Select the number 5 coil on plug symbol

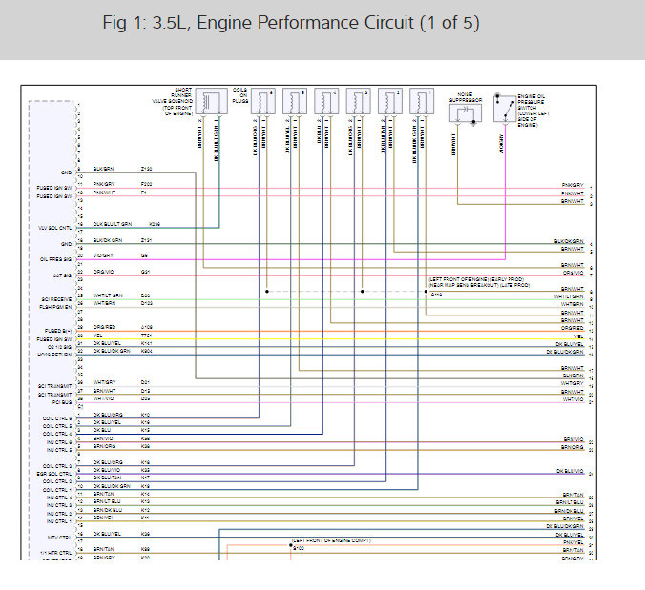[x=295, y=101]
